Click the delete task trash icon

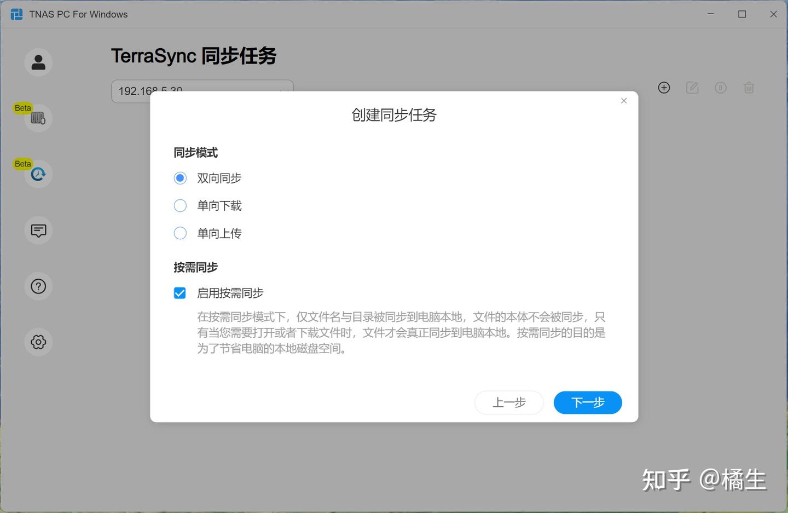click(749, 88)
